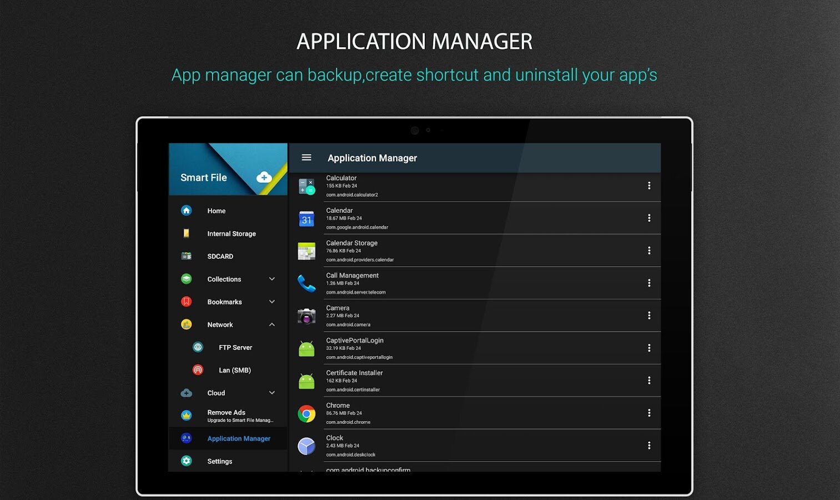Select the SDCARD storage icon
This screenshot has width=840, height=500.
187,256
